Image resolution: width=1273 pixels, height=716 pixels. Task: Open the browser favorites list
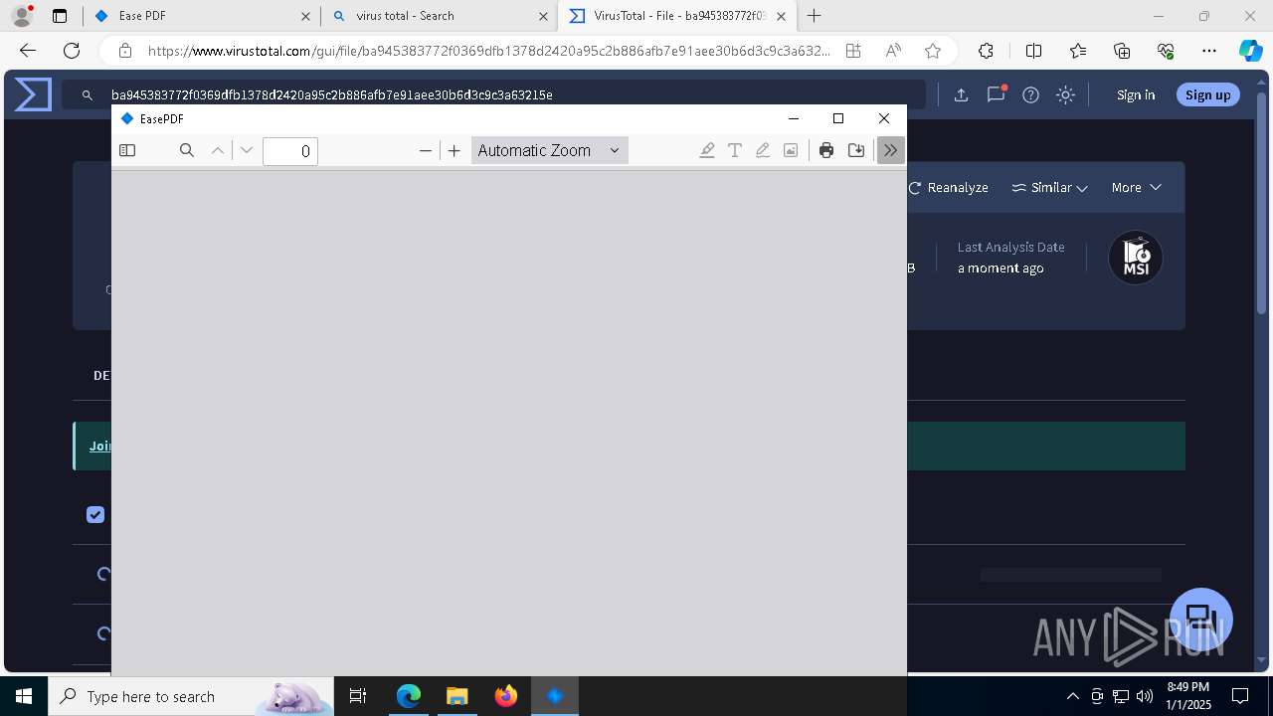pyautogui.click(x=1078, y=51)
